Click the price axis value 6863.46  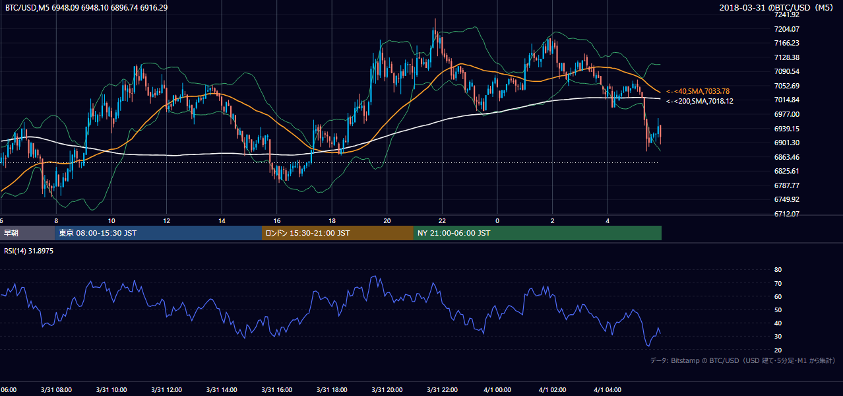point(787,157)
